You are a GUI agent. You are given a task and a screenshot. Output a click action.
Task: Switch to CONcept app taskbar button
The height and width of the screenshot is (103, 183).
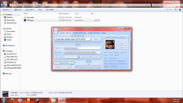coord(62,100)
